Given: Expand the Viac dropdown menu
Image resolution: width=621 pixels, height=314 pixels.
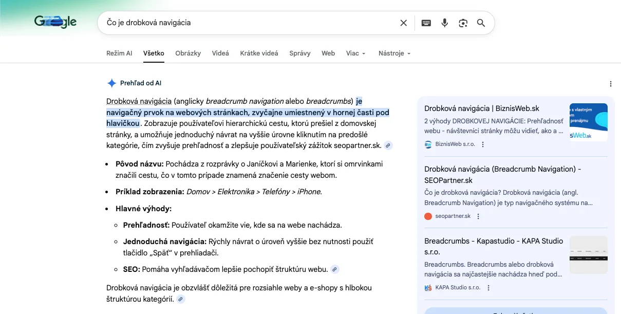Looking at the screenshot, I should (x=356, y=53).
